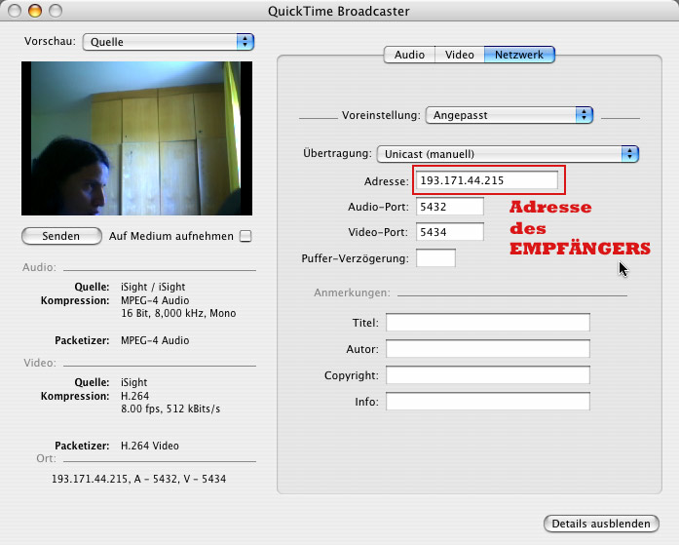Click the Info input field
This screenshot has width=679, height=545.
tap(488, 402)
